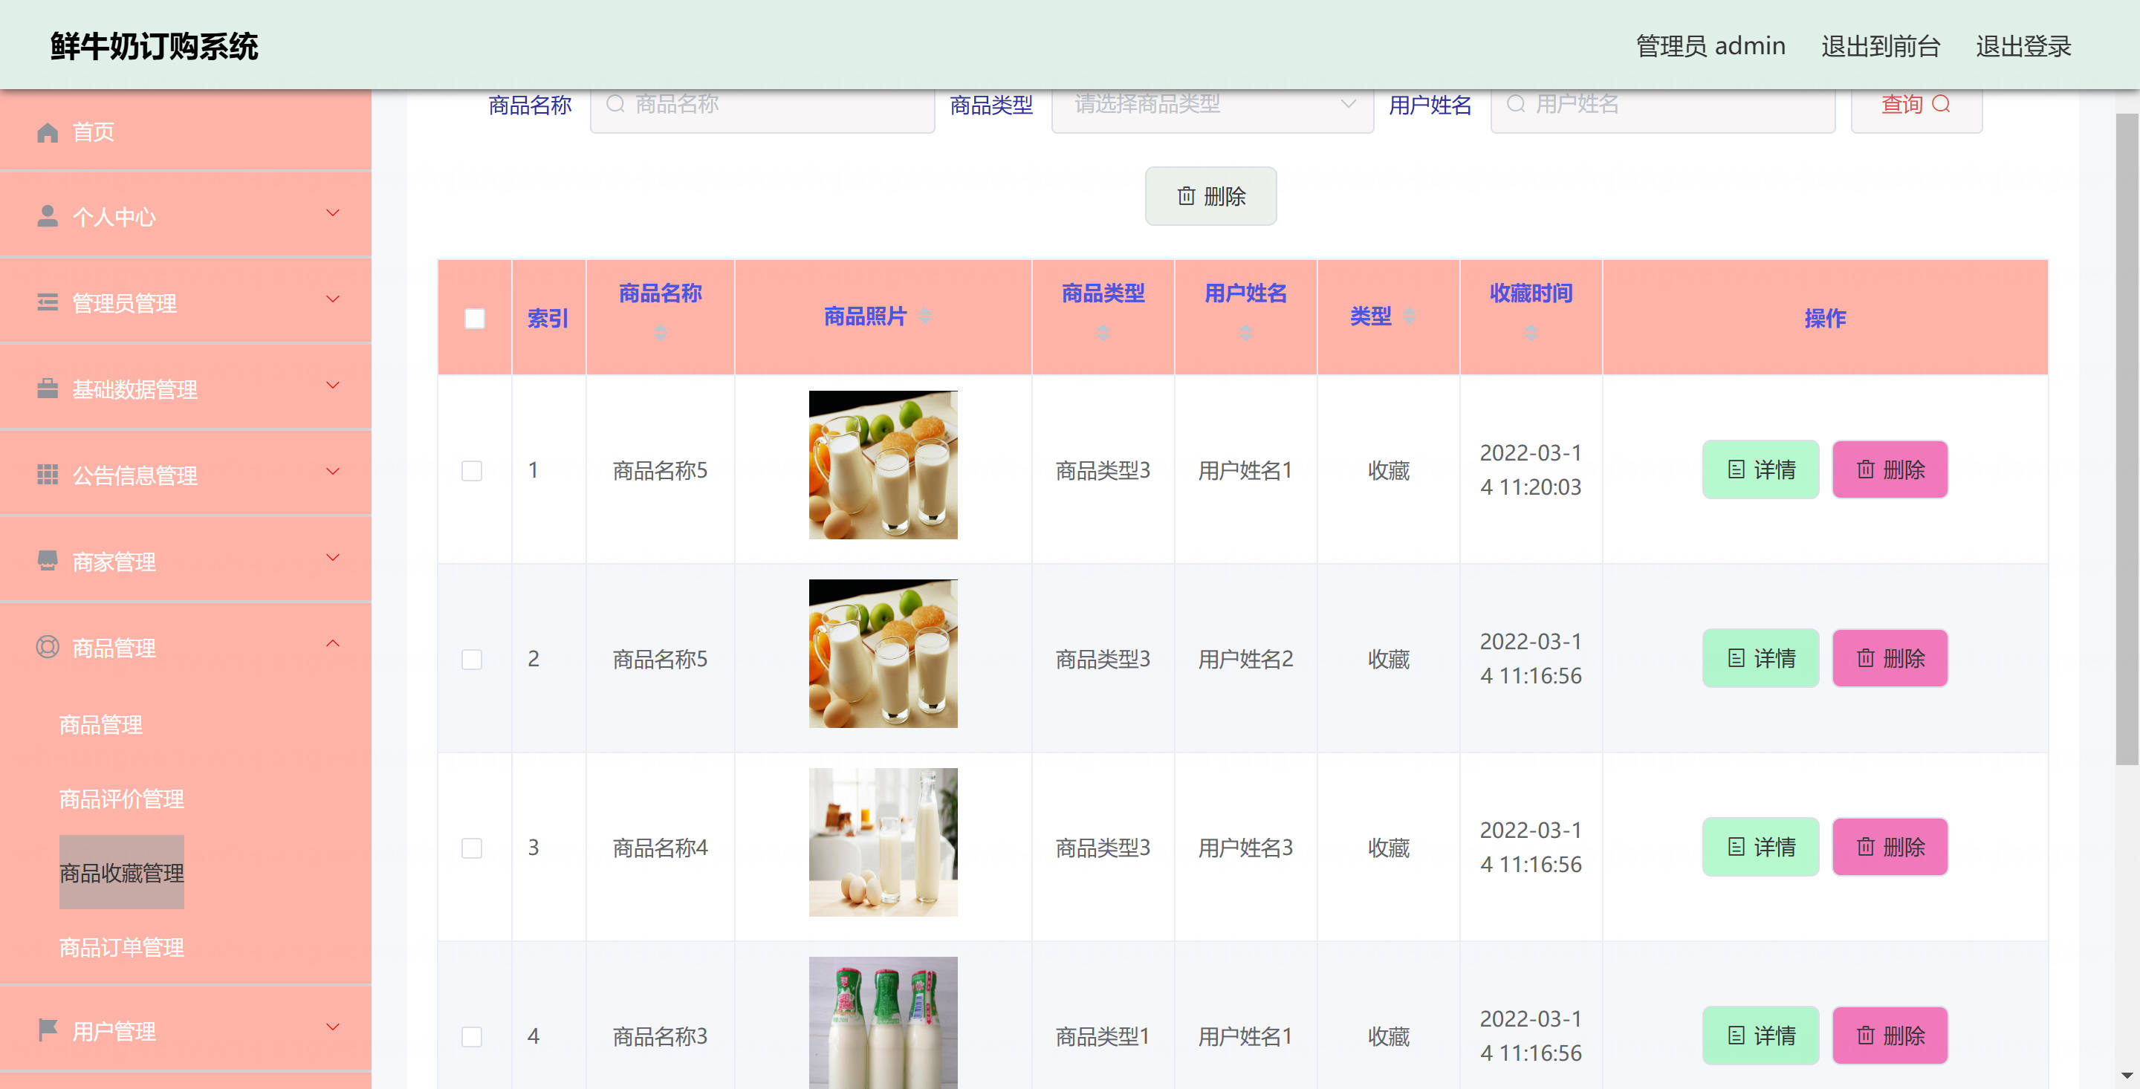Click the 详情 button for row 3
The image size is (2140, 1089).
pos(1760,846)
